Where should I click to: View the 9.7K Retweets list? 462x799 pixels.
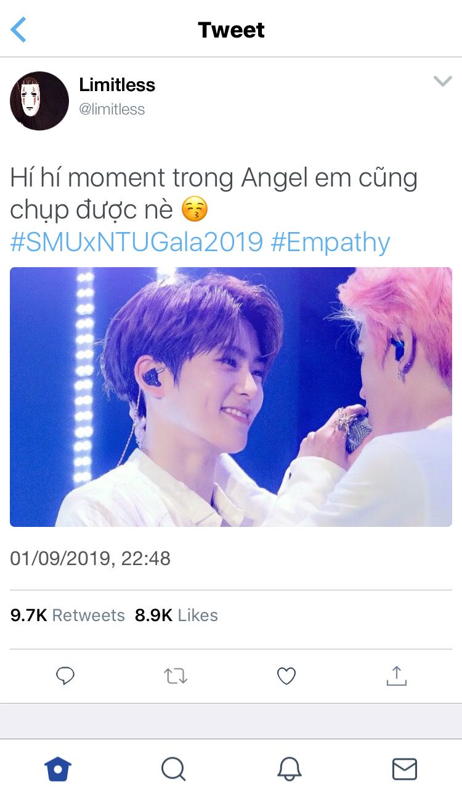tap(68, 615)
